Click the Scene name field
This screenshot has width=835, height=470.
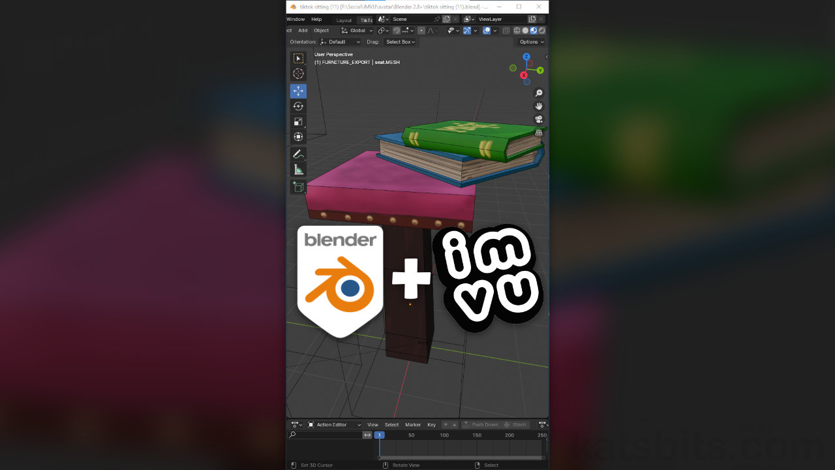[x=411, y=20]
